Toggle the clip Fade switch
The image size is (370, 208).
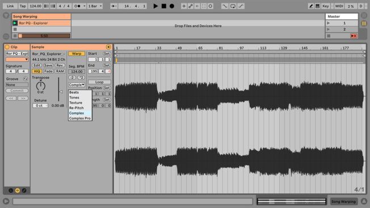click(48, 71)
